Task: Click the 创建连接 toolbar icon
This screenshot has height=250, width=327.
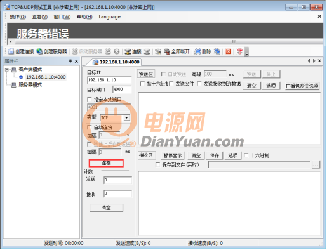Action: point(11,51)
